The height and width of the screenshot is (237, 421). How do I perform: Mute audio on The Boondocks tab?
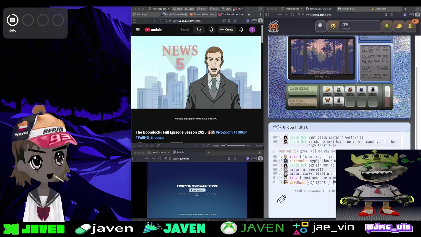[x=242, y=14]
